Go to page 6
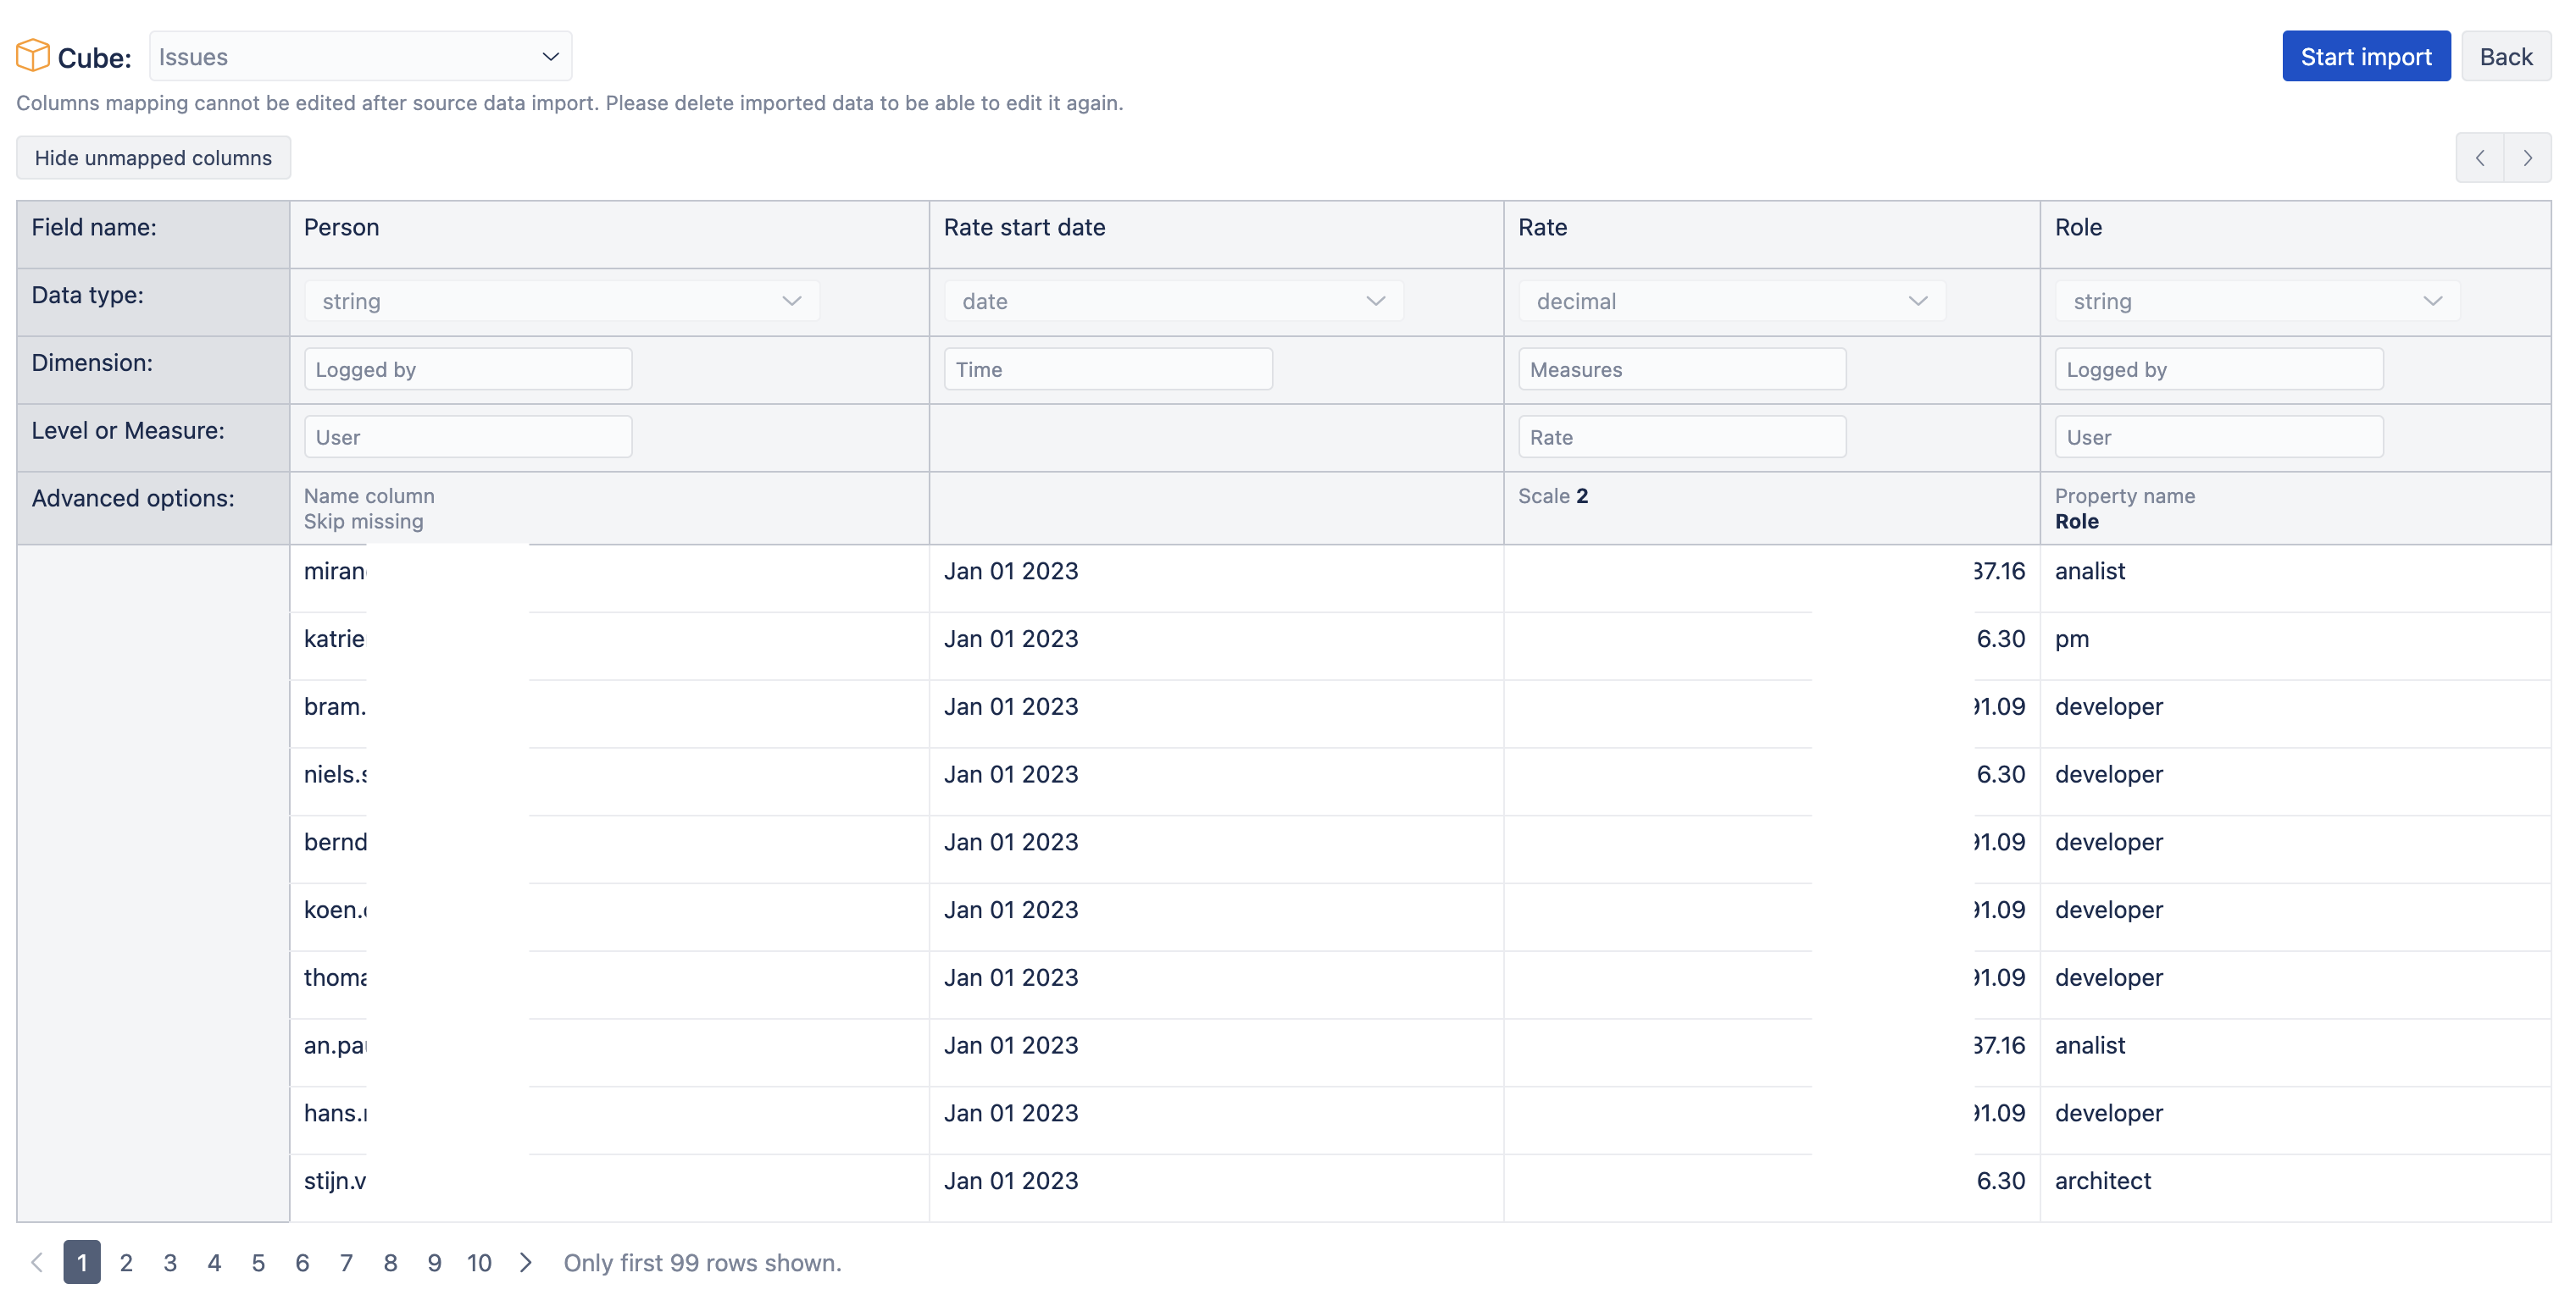The height and width of the screenshot is (1306, 2576). pos(302,1262)
